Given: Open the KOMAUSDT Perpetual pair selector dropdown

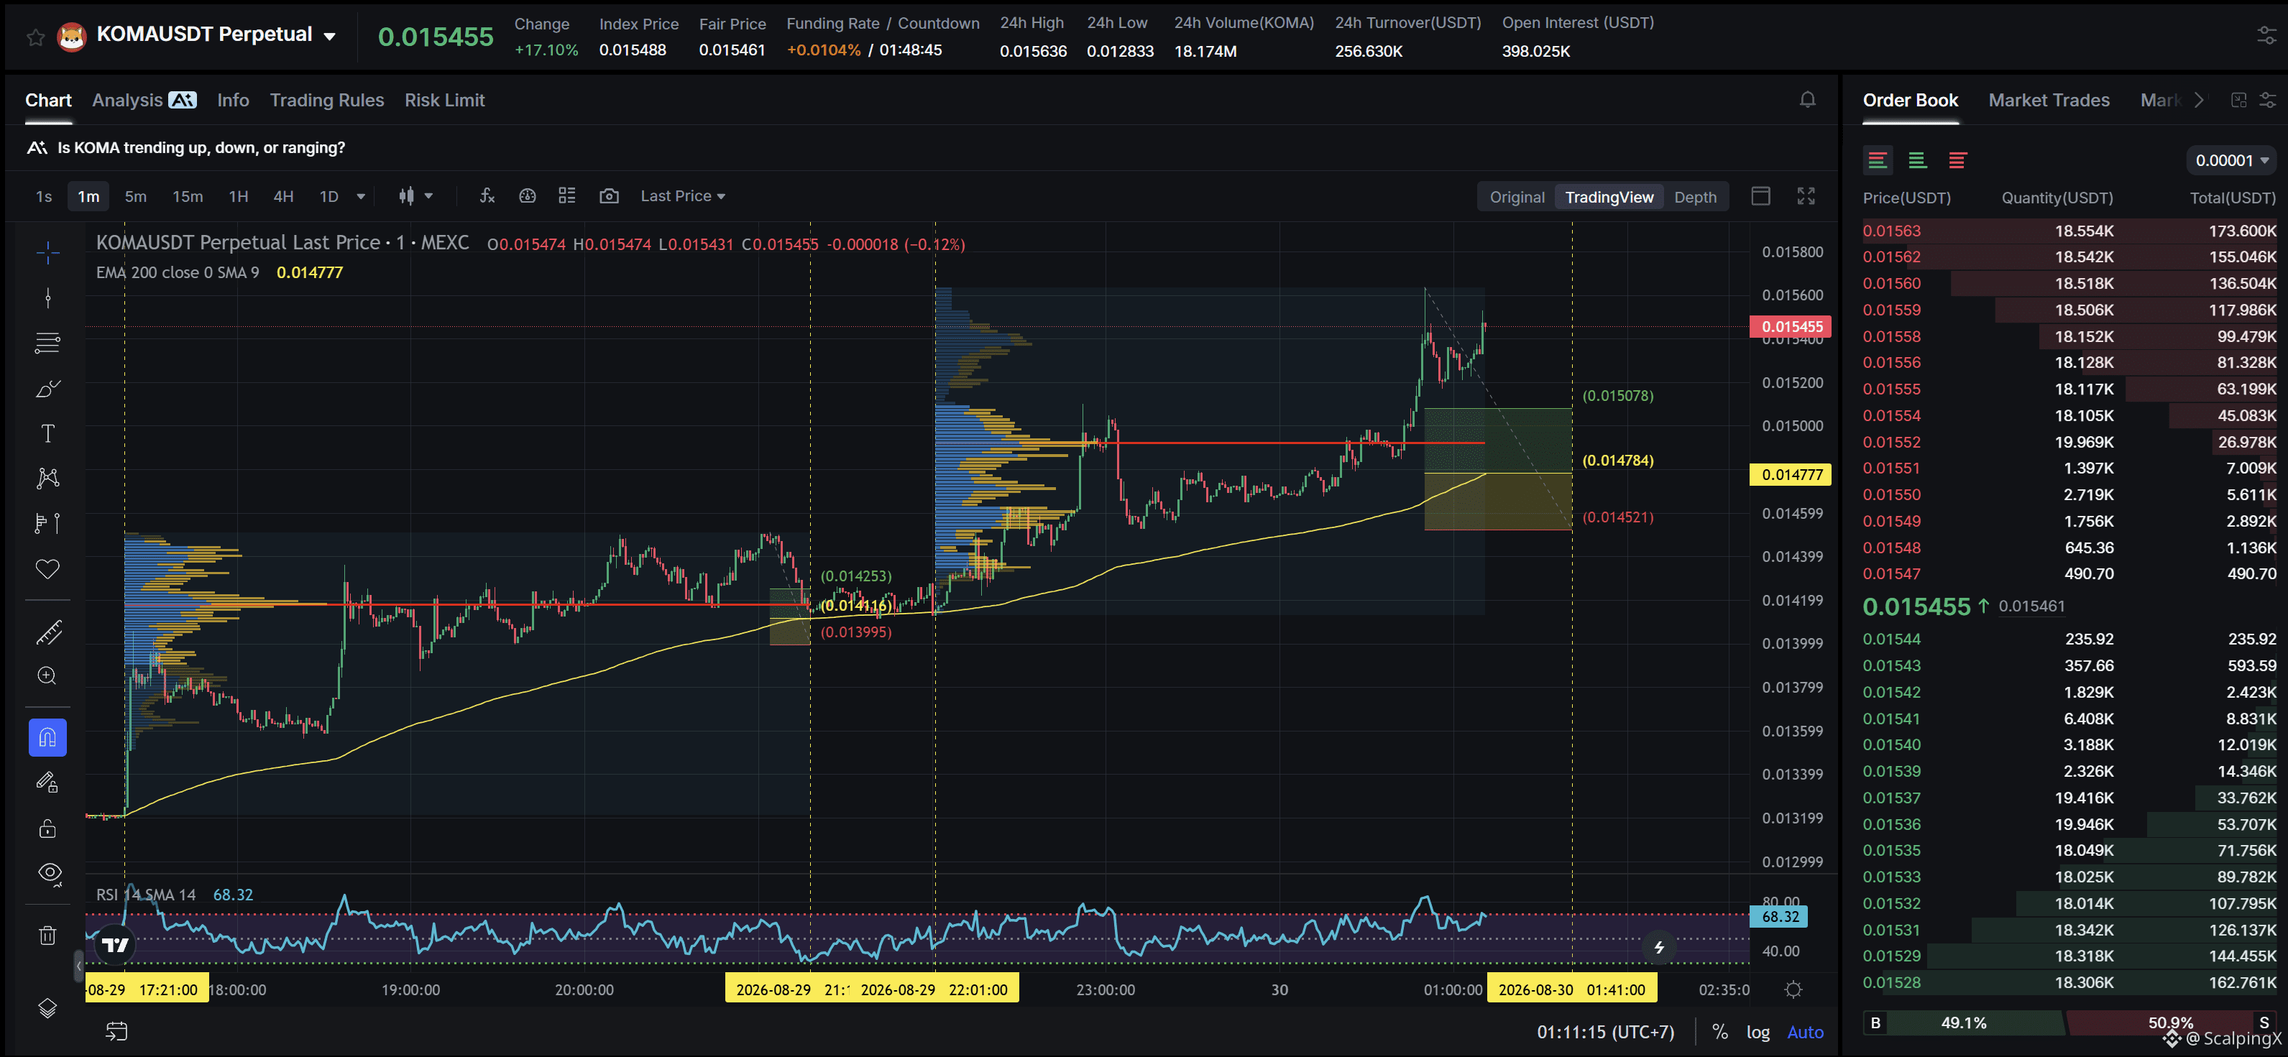Looking at the screenshot, I should click(329, 37).
